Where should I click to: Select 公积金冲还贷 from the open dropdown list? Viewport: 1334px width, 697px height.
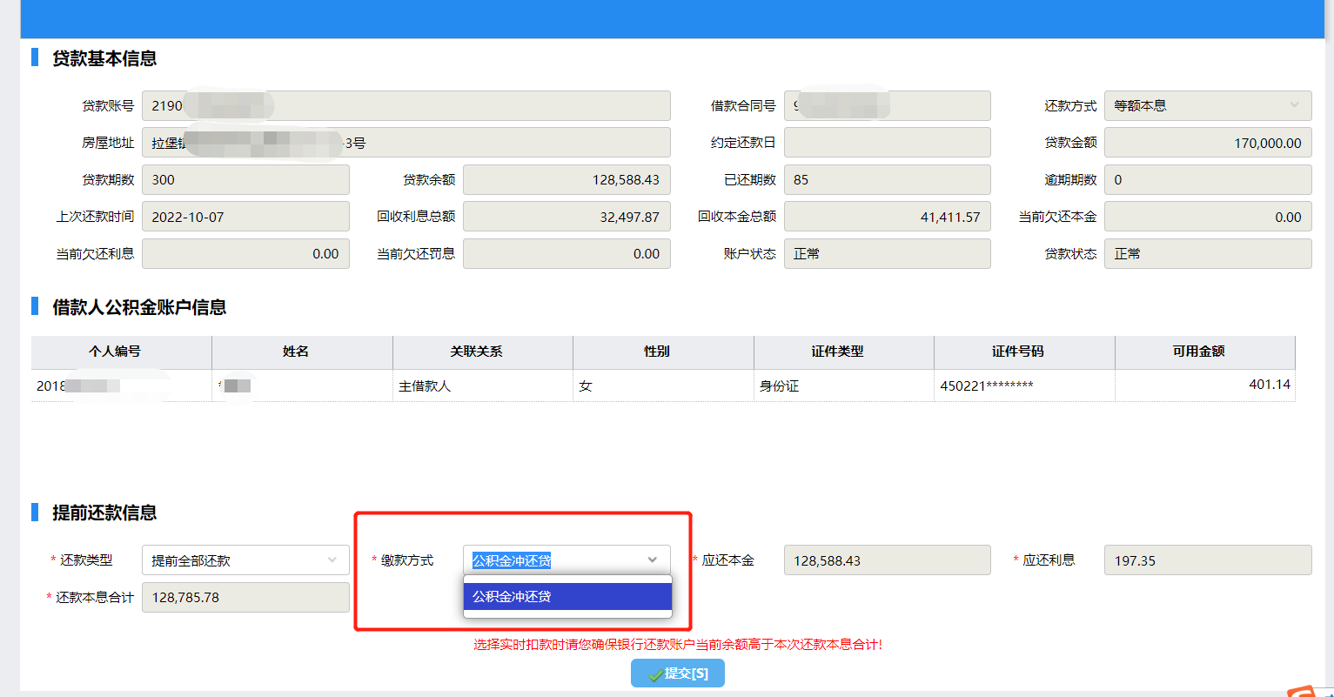tap(566, 597)
